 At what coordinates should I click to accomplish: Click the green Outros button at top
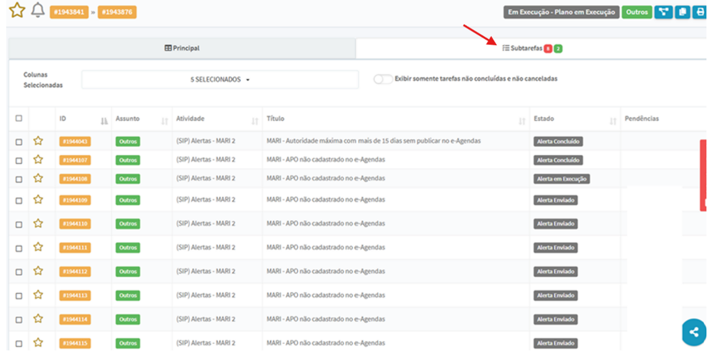(x=637, y=12)
